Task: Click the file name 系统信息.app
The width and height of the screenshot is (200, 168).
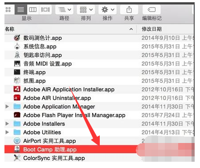Action: click(x=40, y=46)
